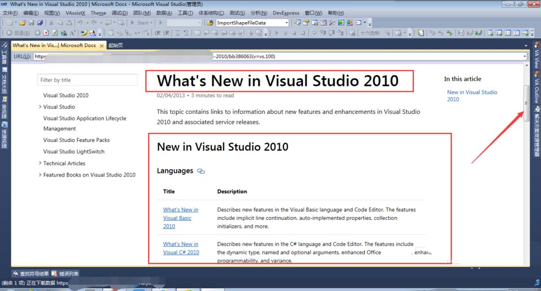Click the Languages heading anchor link icon
The width and height of the screenshot is (541, 291).
tap(201, 171)
